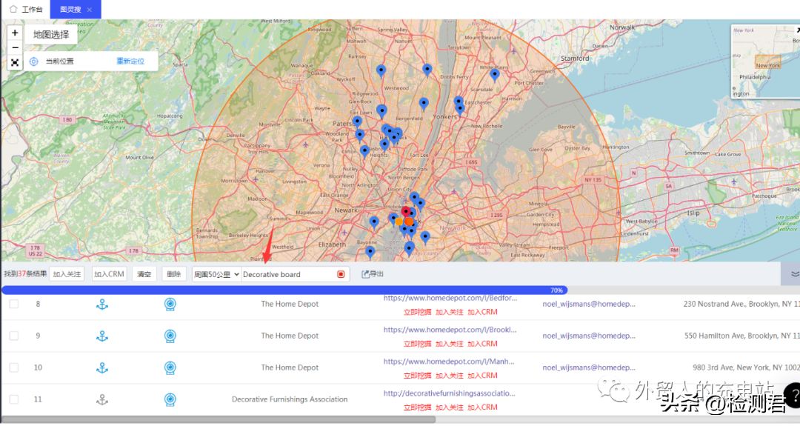Click the current-location target icon
The height and width of the screenshot is (426, 800).
[x=33, y=61]
